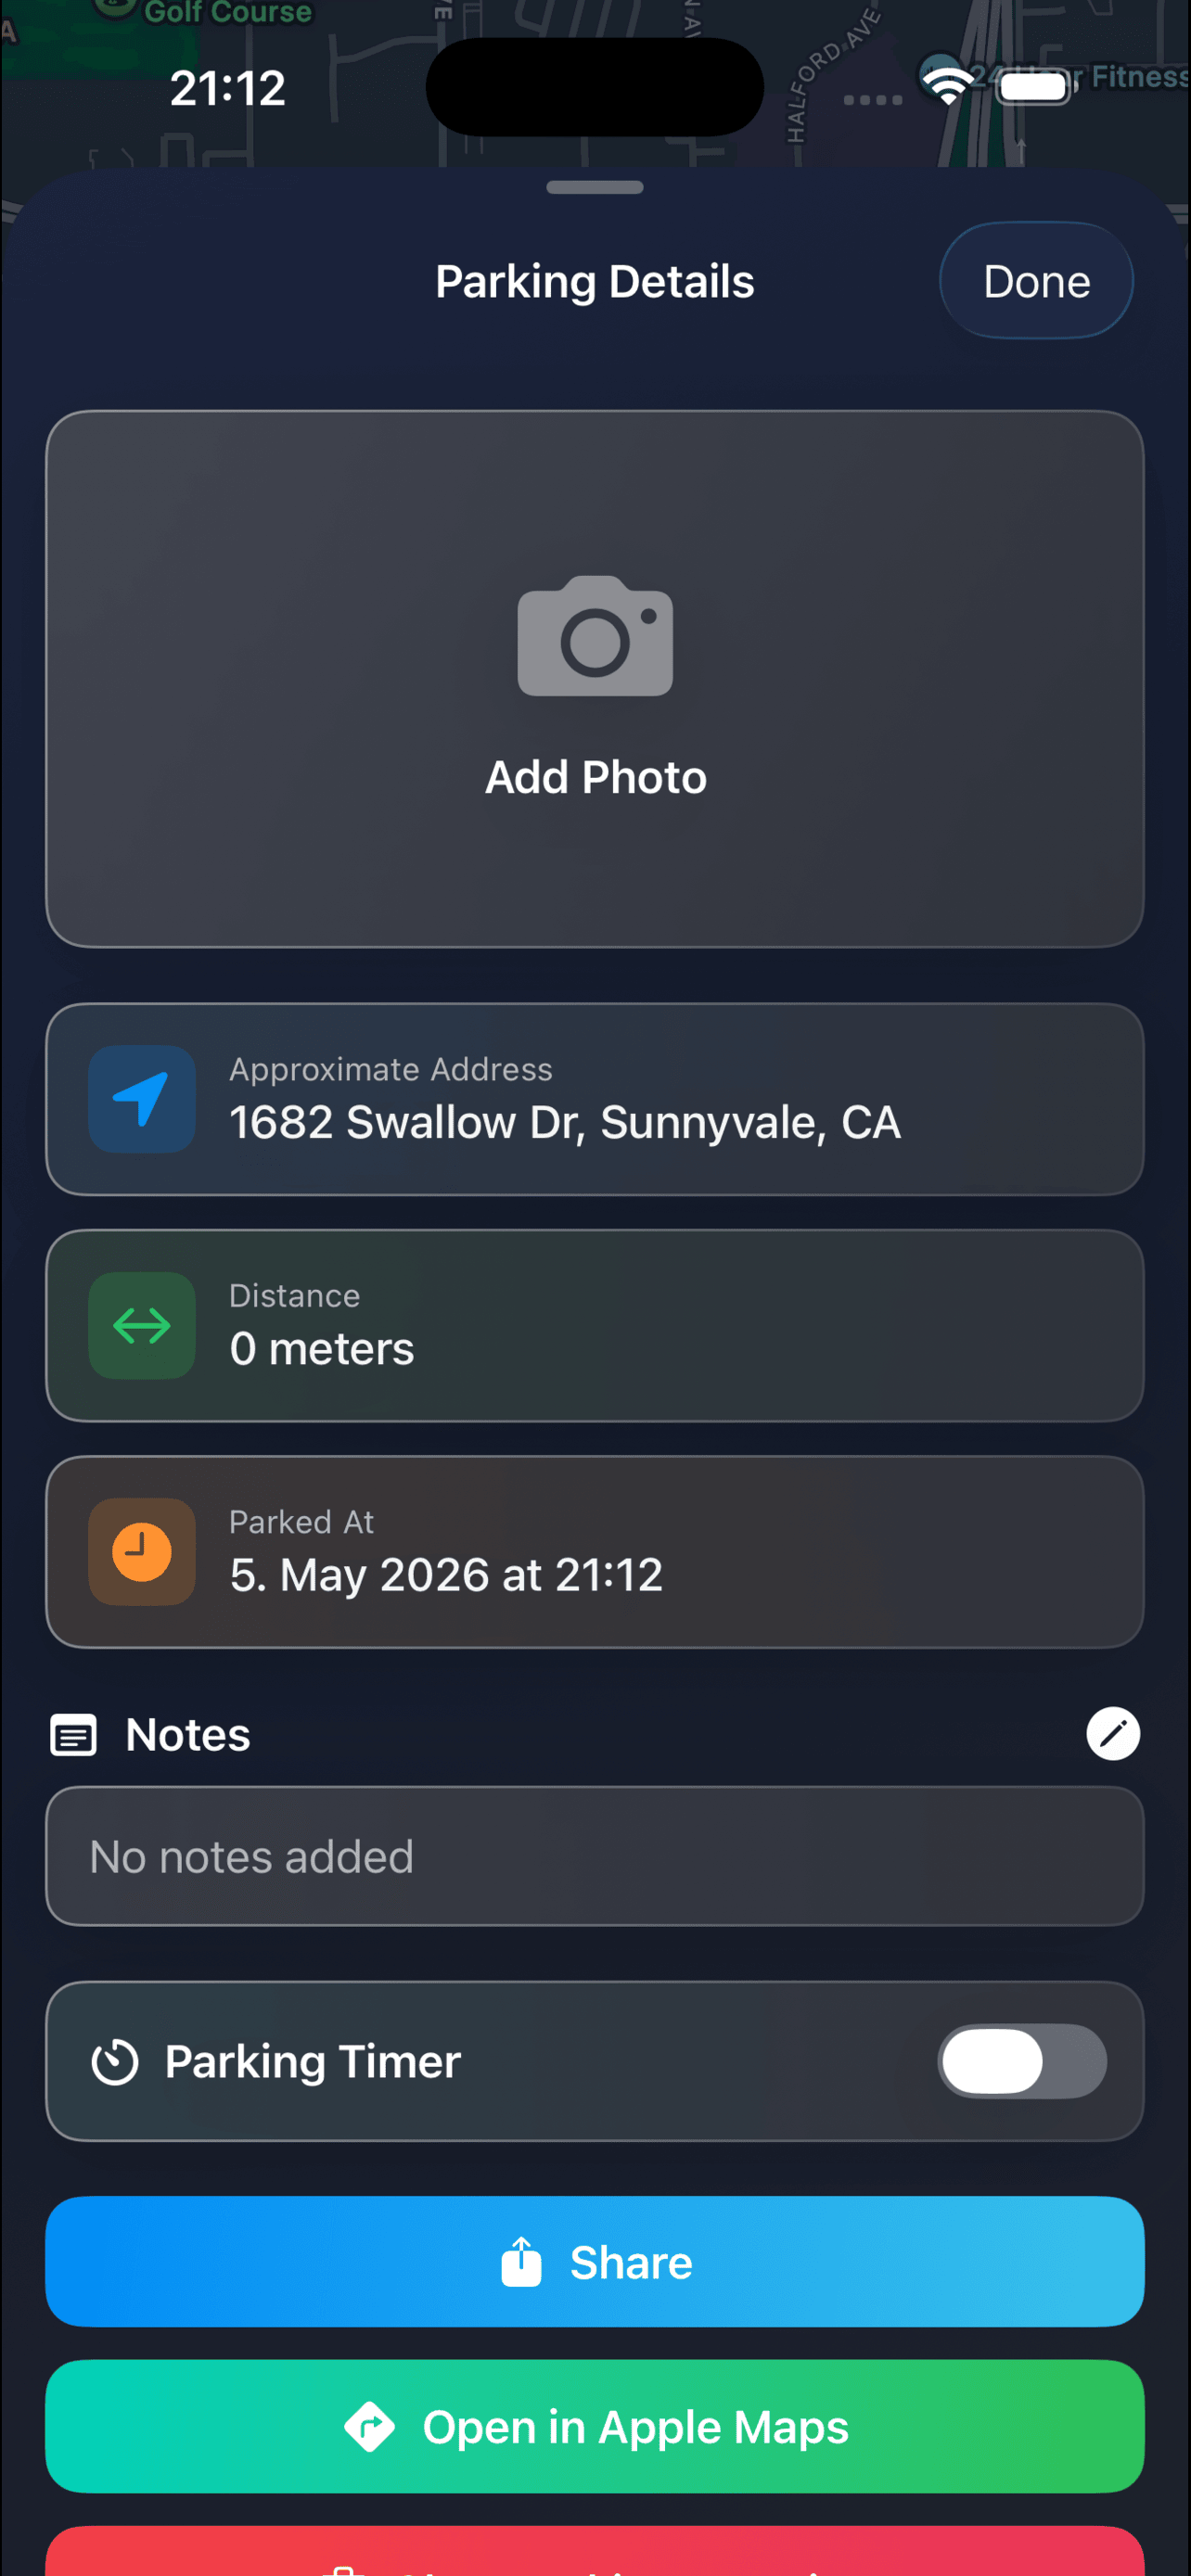This screenshot has width=1191, height=2576.
Task: Tap the Add Photo label
Action: click(x=596, y=777)
